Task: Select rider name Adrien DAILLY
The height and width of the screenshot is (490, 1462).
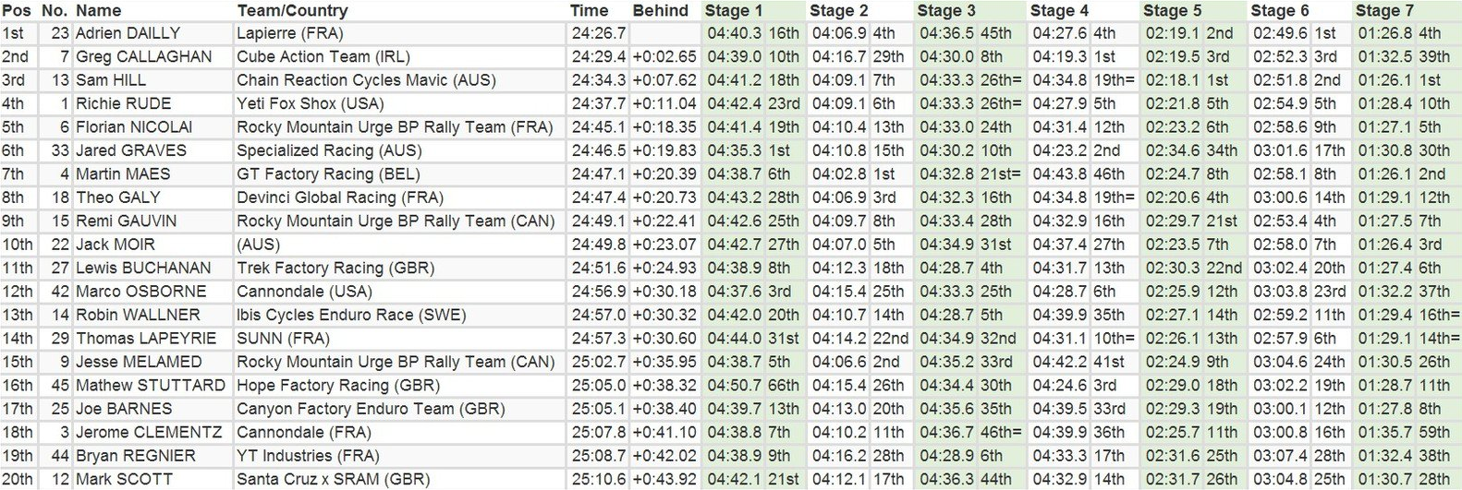Action: 129,33
